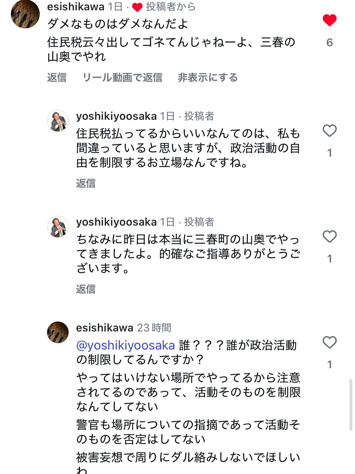This screenshot has width=355, height=474.
Task: Like yoshikiyoosaka's reply about 住民税
Action: (329, 131)
